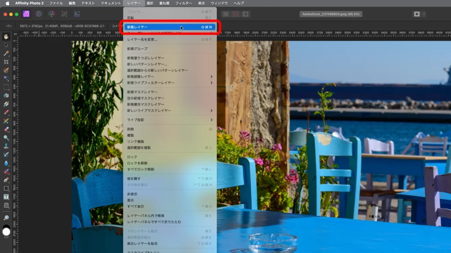Select the Hand (pan) tool
This screenshot has width=451, height=253.
click(6, 36)
